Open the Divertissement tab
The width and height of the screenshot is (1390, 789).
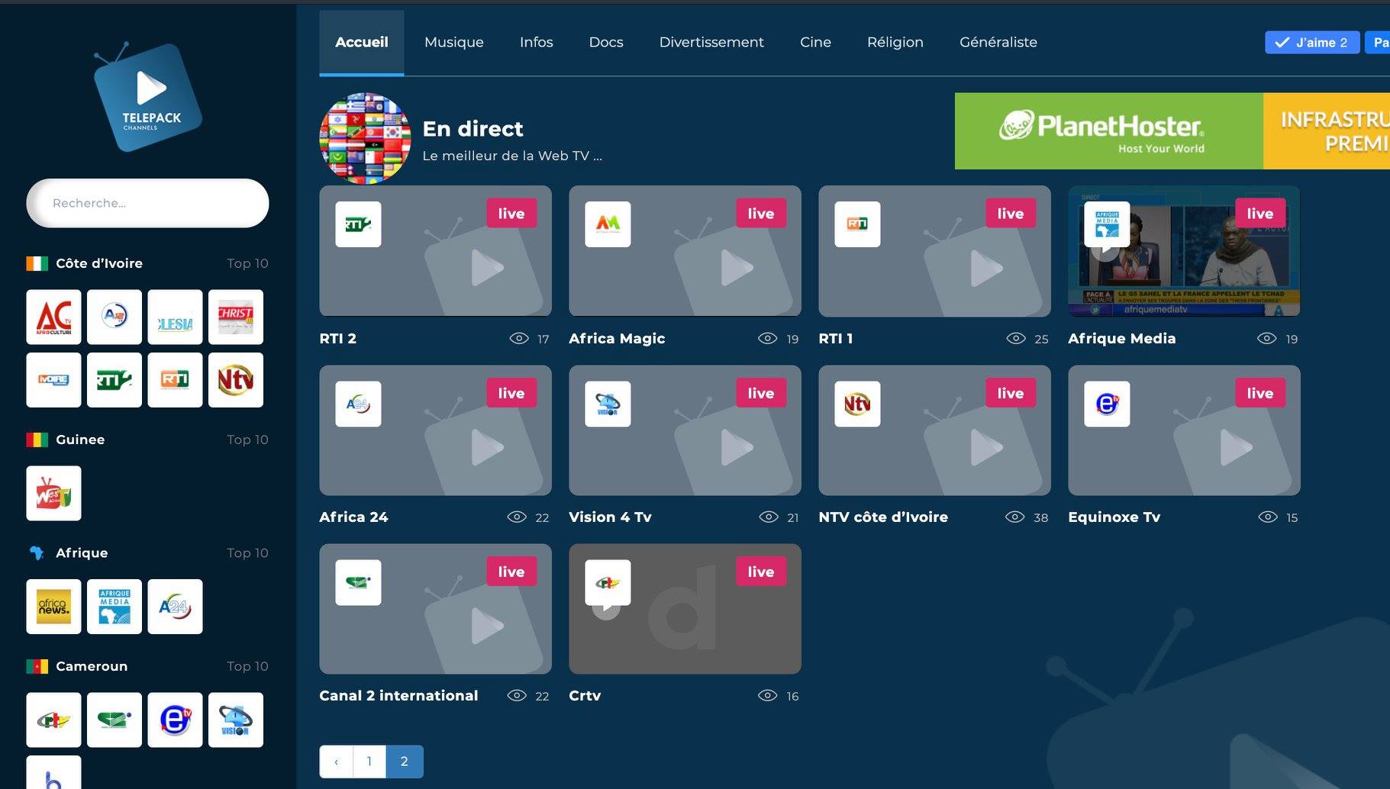711,43
